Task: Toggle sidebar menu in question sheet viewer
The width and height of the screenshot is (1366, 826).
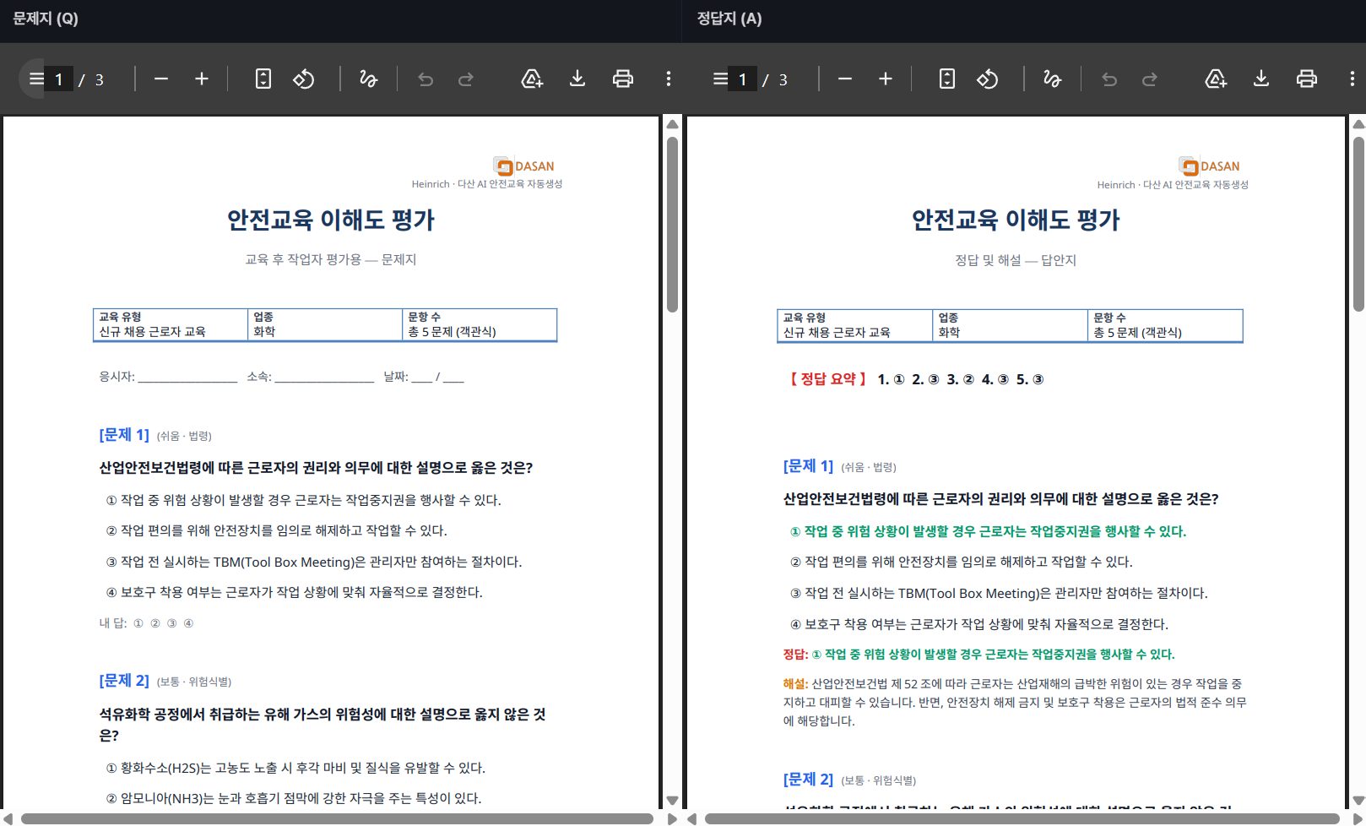Action: pyautogui.click(x=36, y=79)
